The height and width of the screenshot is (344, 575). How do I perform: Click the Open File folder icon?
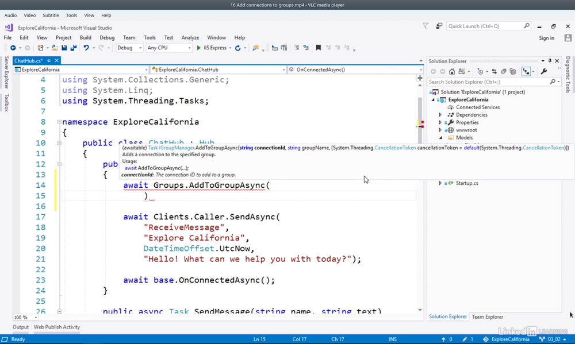click(55, 48)
